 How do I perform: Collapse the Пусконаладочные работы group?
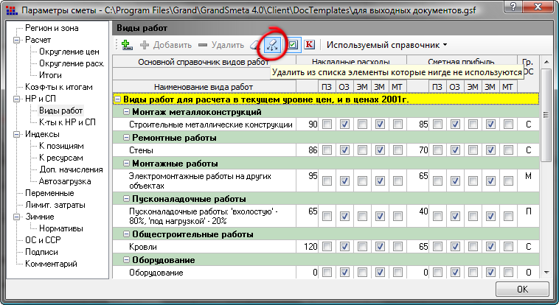pos(126,198)
